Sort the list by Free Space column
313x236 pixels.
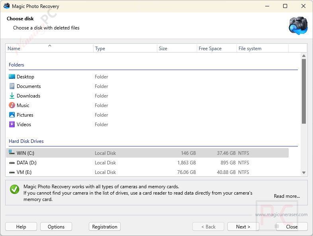tap(217, 48)
